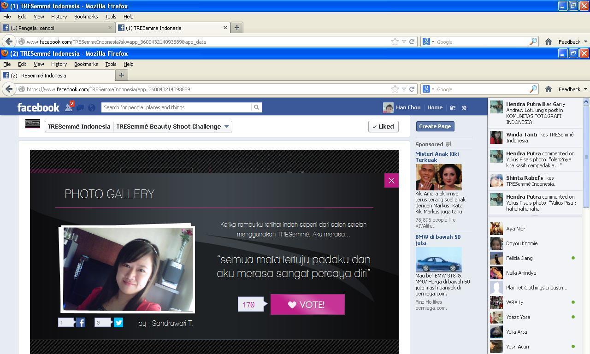Open Facebook friend requests icon
The height and width of the screenshot is (354, 590).
[69, 107]
